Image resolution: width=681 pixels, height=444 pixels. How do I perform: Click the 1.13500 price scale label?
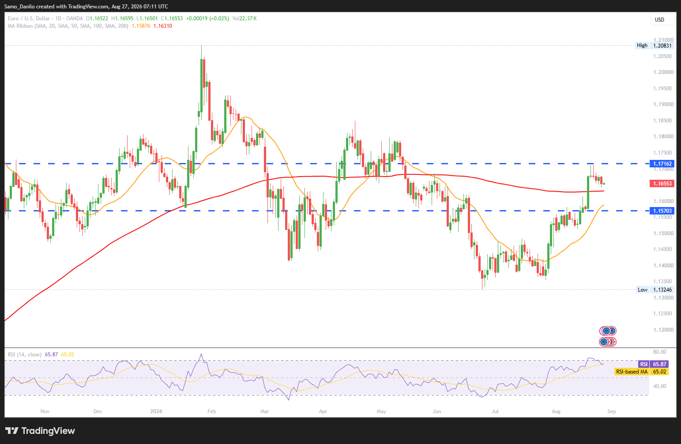663,281
